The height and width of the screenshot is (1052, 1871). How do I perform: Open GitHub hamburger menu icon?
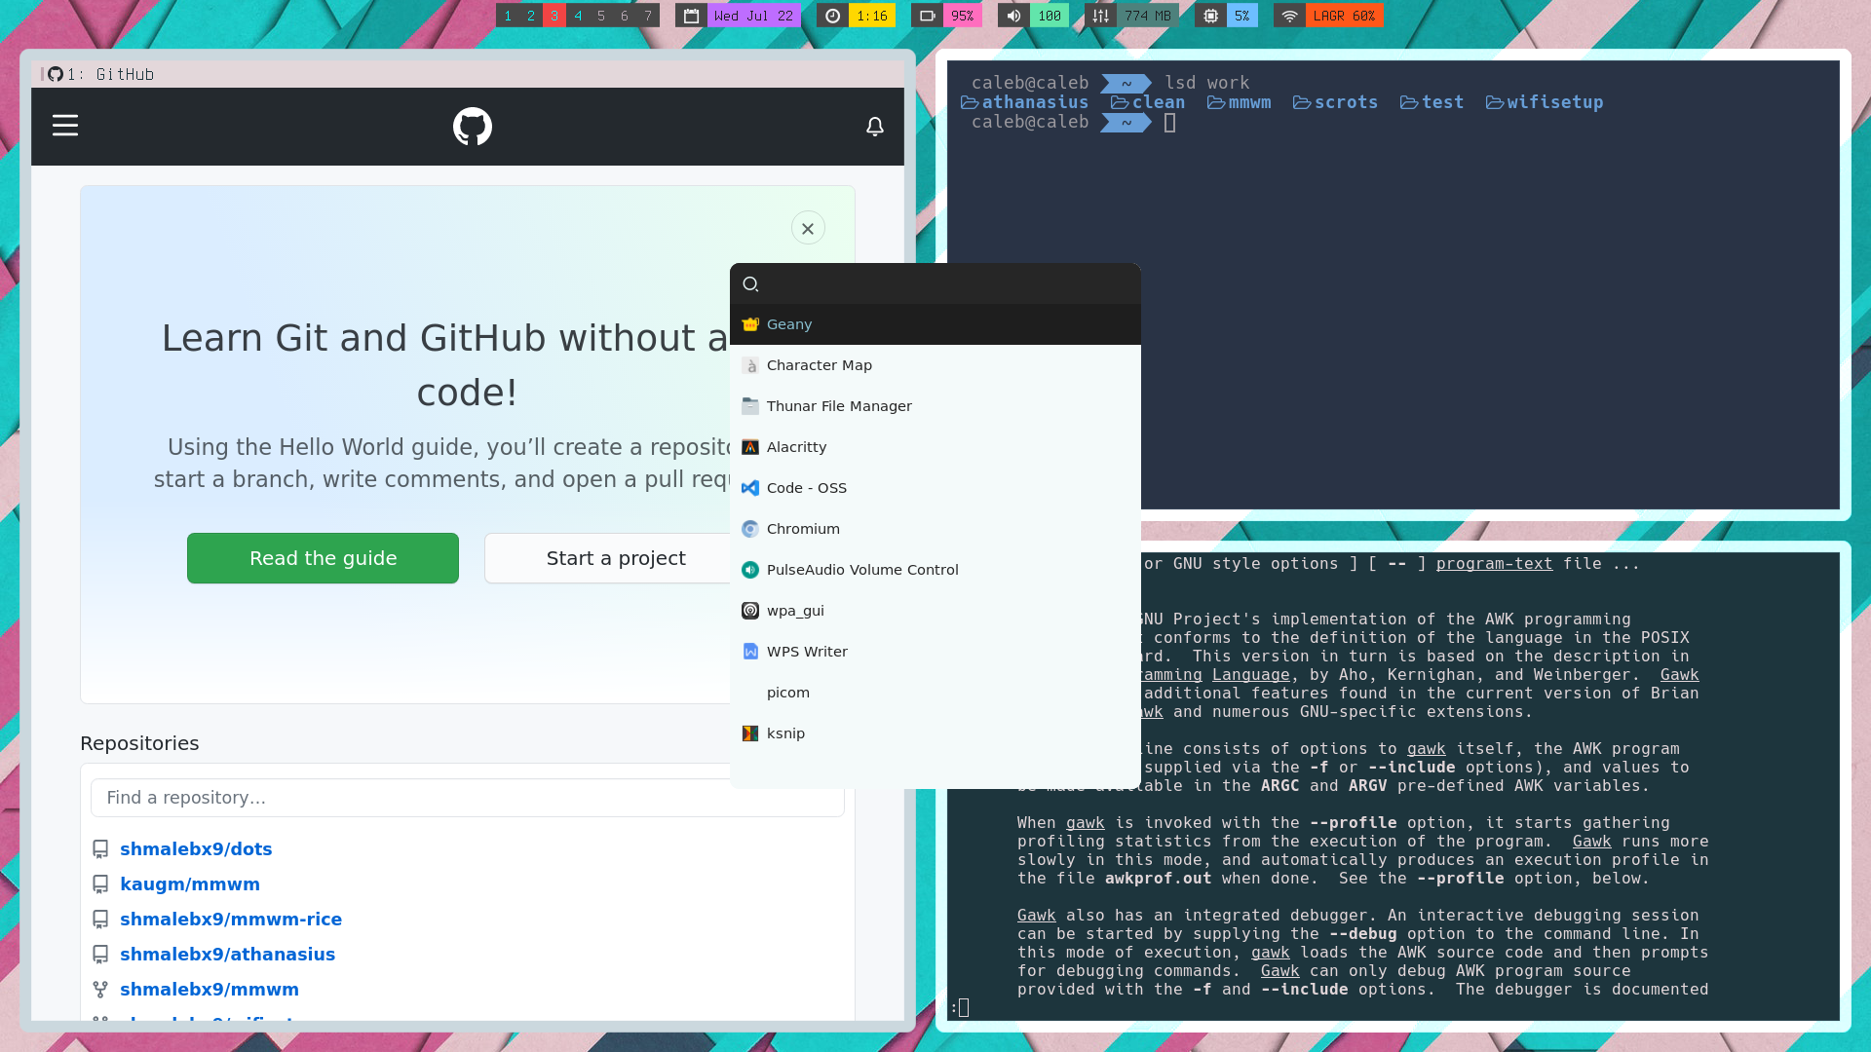coord(65,126)
